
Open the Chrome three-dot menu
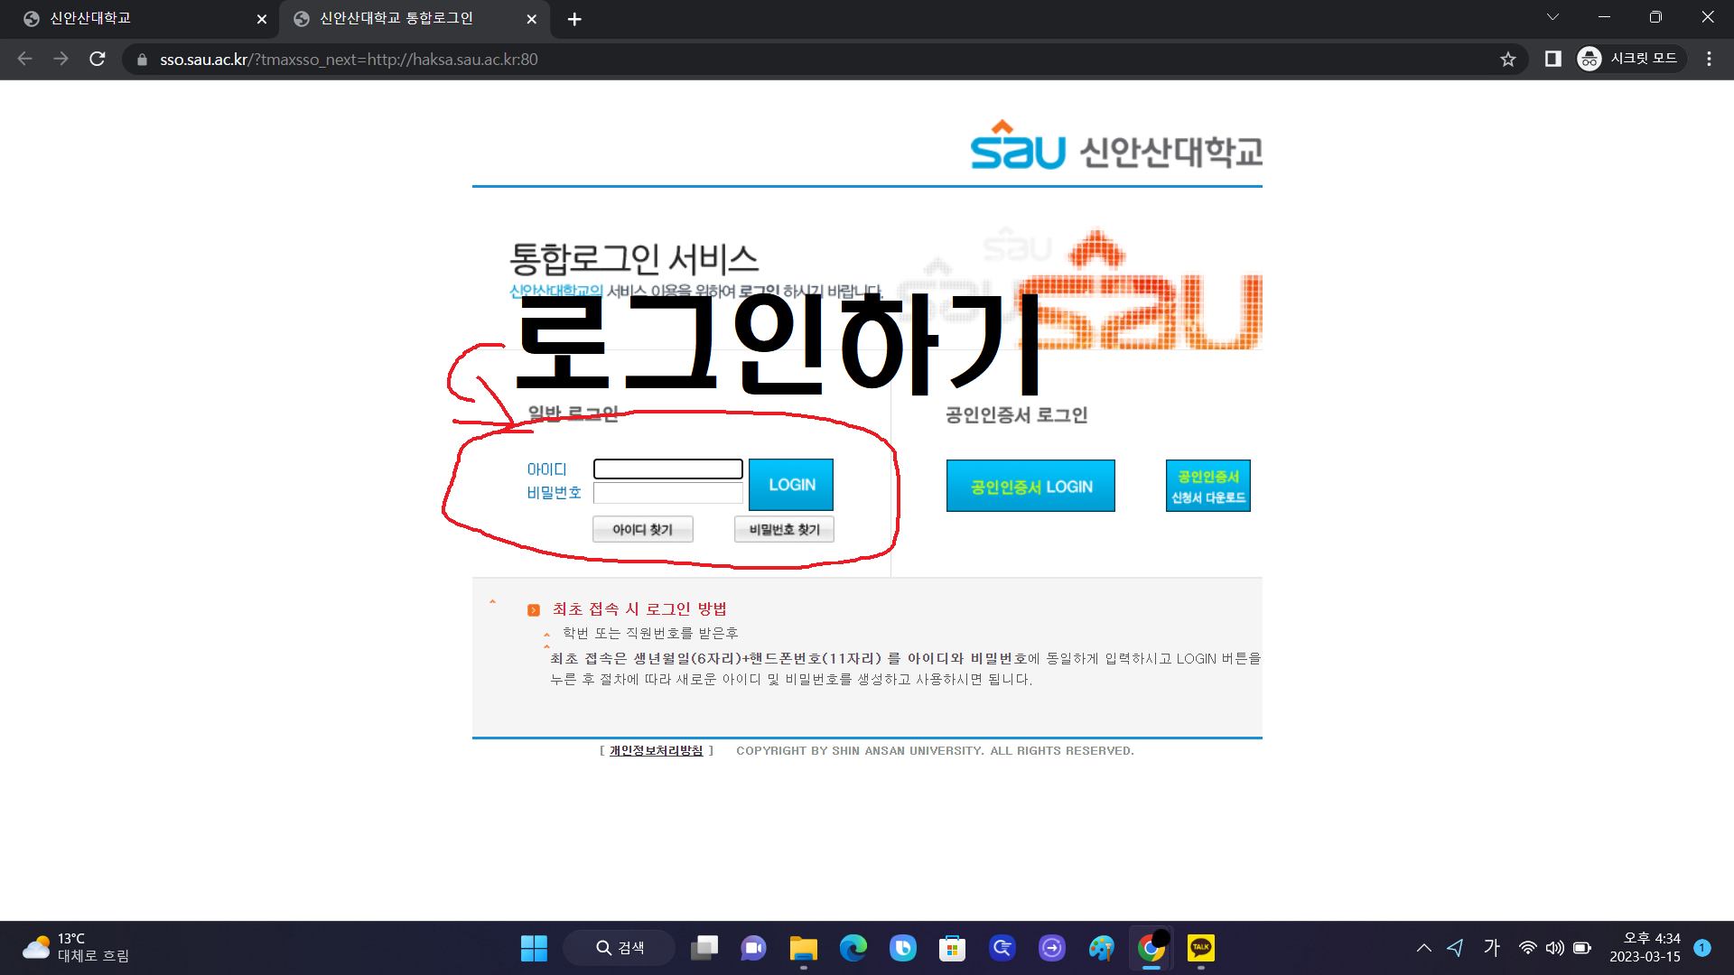coord(1709,59)
